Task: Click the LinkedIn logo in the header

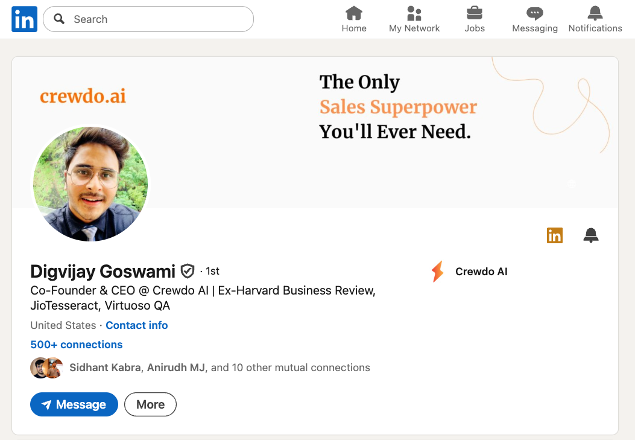Action: (24, 19)
